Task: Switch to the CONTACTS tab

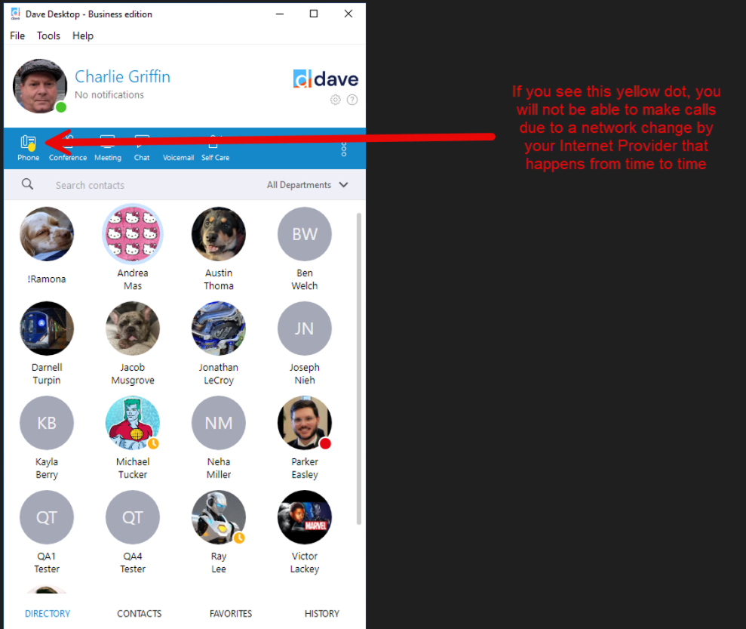Action: point(140,614)
